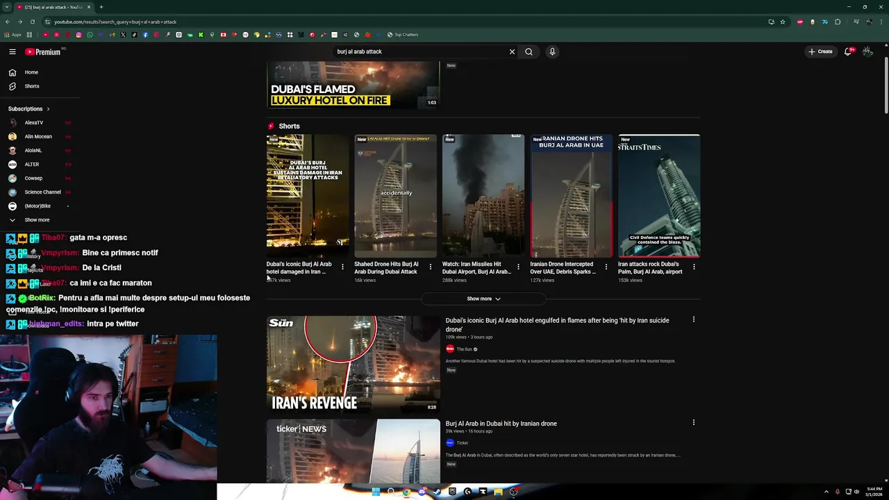Open File Explorer from the taskbar
This screenshot has width=889, height=500.
click(498, 492)
